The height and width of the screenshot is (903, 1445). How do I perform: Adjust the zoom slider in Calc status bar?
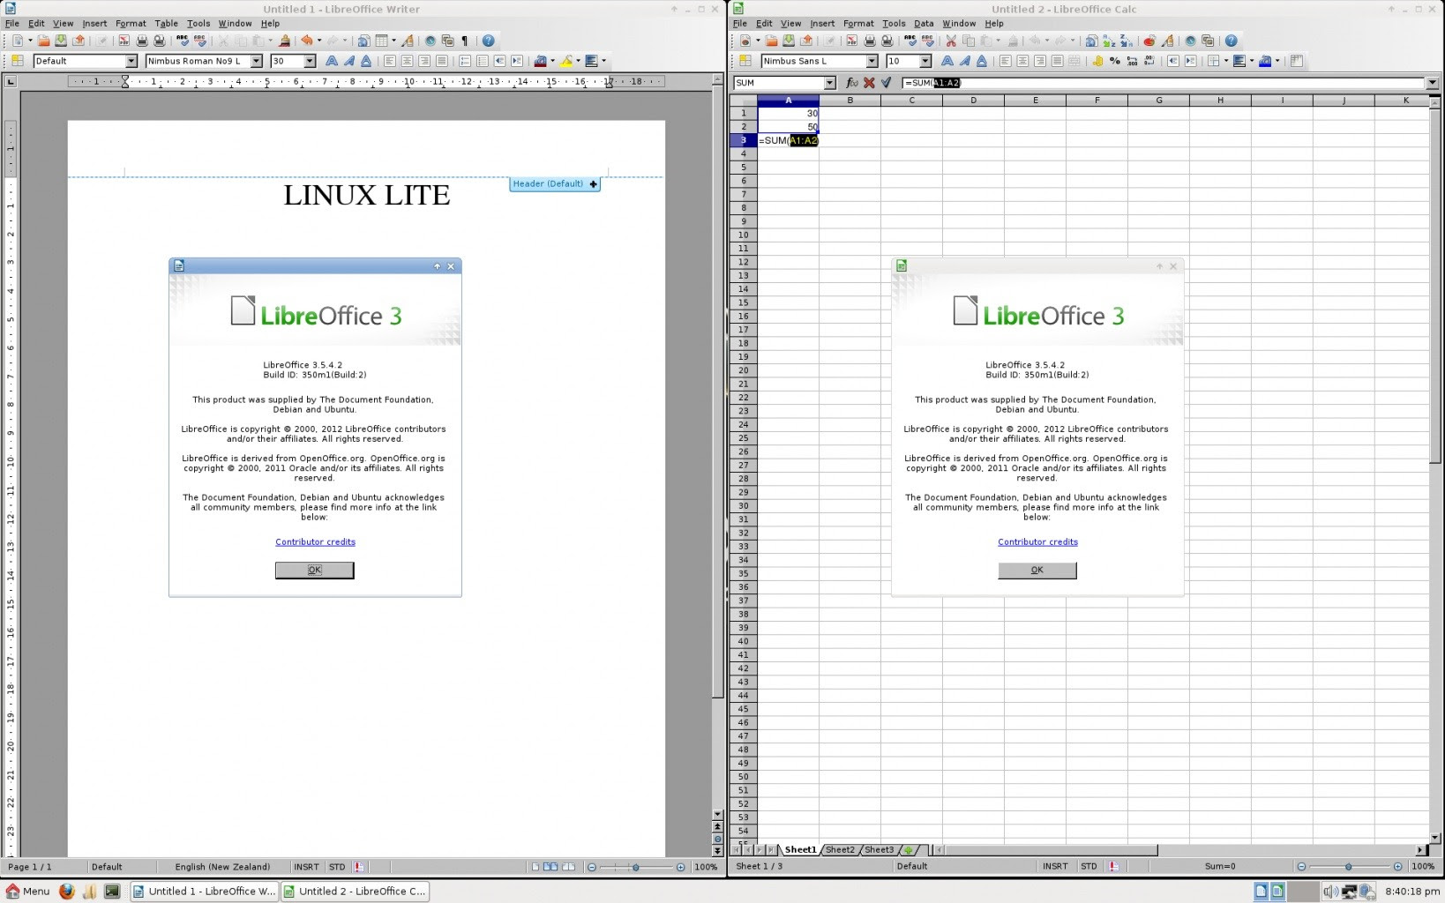point(1348,867)
